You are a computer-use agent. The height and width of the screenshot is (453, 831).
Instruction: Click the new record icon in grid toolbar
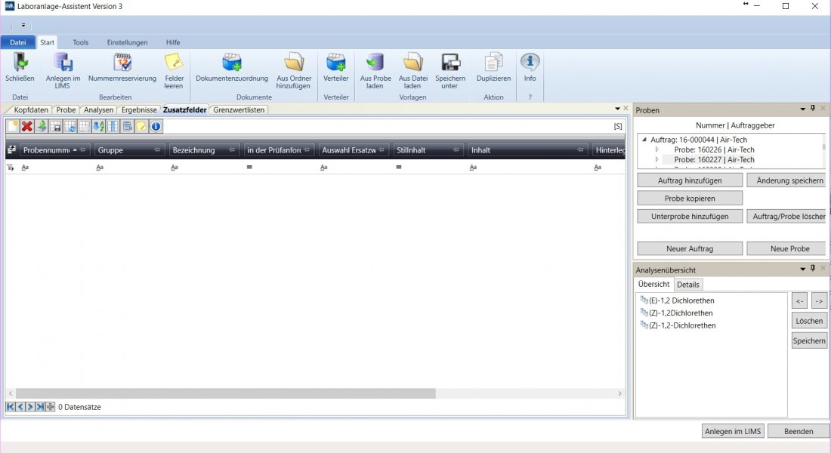pyautogui.click(x=13, y=126)
